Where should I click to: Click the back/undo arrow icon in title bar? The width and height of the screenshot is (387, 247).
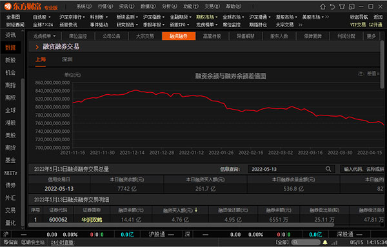click(x=332, y=6)
